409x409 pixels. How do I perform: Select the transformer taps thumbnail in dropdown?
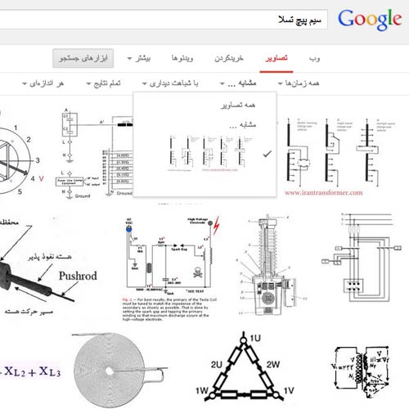point(210,154)
